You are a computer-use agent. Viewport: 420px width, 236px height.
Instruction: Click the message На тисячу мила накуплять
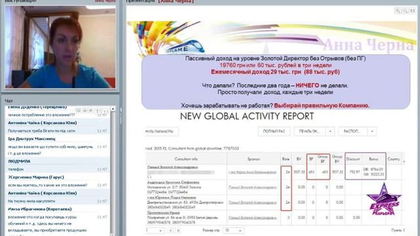(31, 201)
